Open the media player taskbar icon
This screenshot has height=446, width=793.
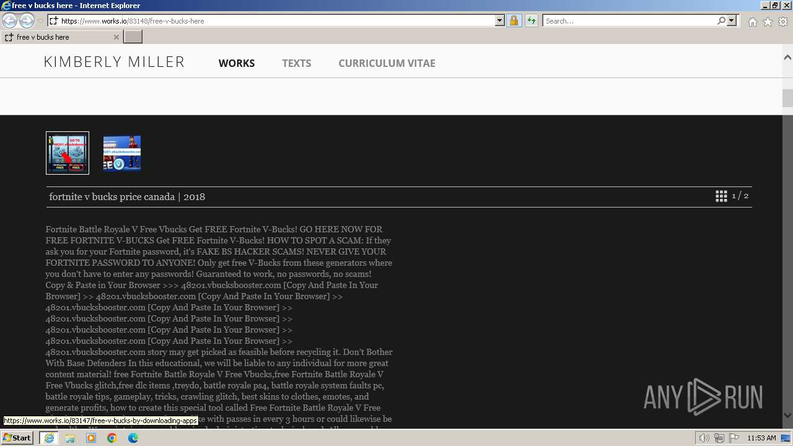(x=91, y=438)
